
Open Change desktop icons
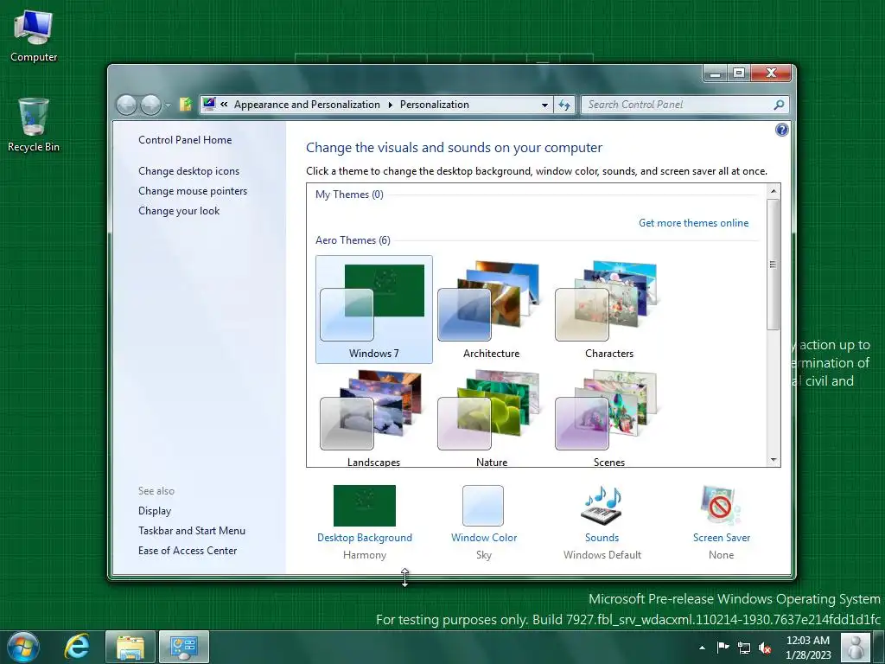[x=188, y=171]
